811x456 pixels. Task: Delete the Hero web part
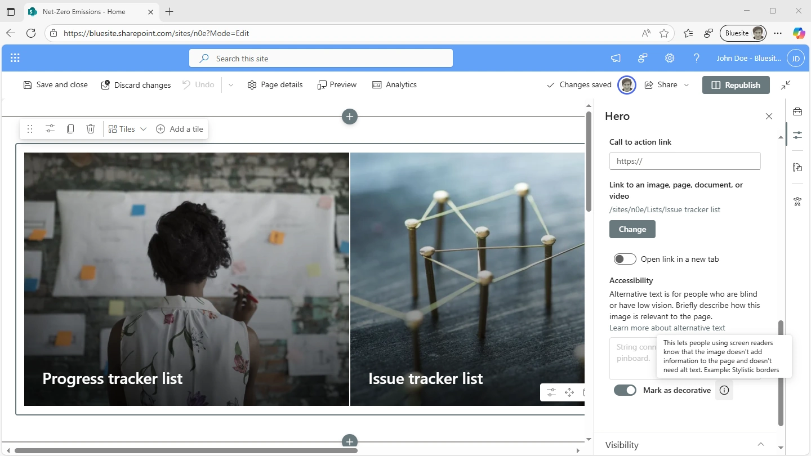click(x=91, y=129)
